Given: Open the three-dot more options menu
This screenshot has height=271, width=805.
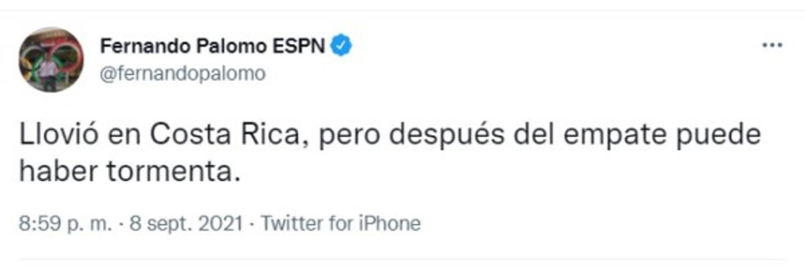Looking at the screenshot, I should click(x=773, y=46).
